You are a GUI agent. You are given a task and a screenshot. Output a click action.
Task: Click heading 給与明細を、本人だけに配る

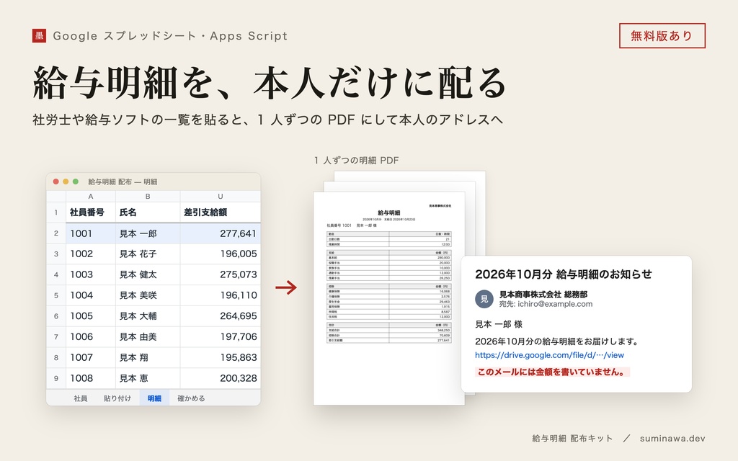point(270,83)
